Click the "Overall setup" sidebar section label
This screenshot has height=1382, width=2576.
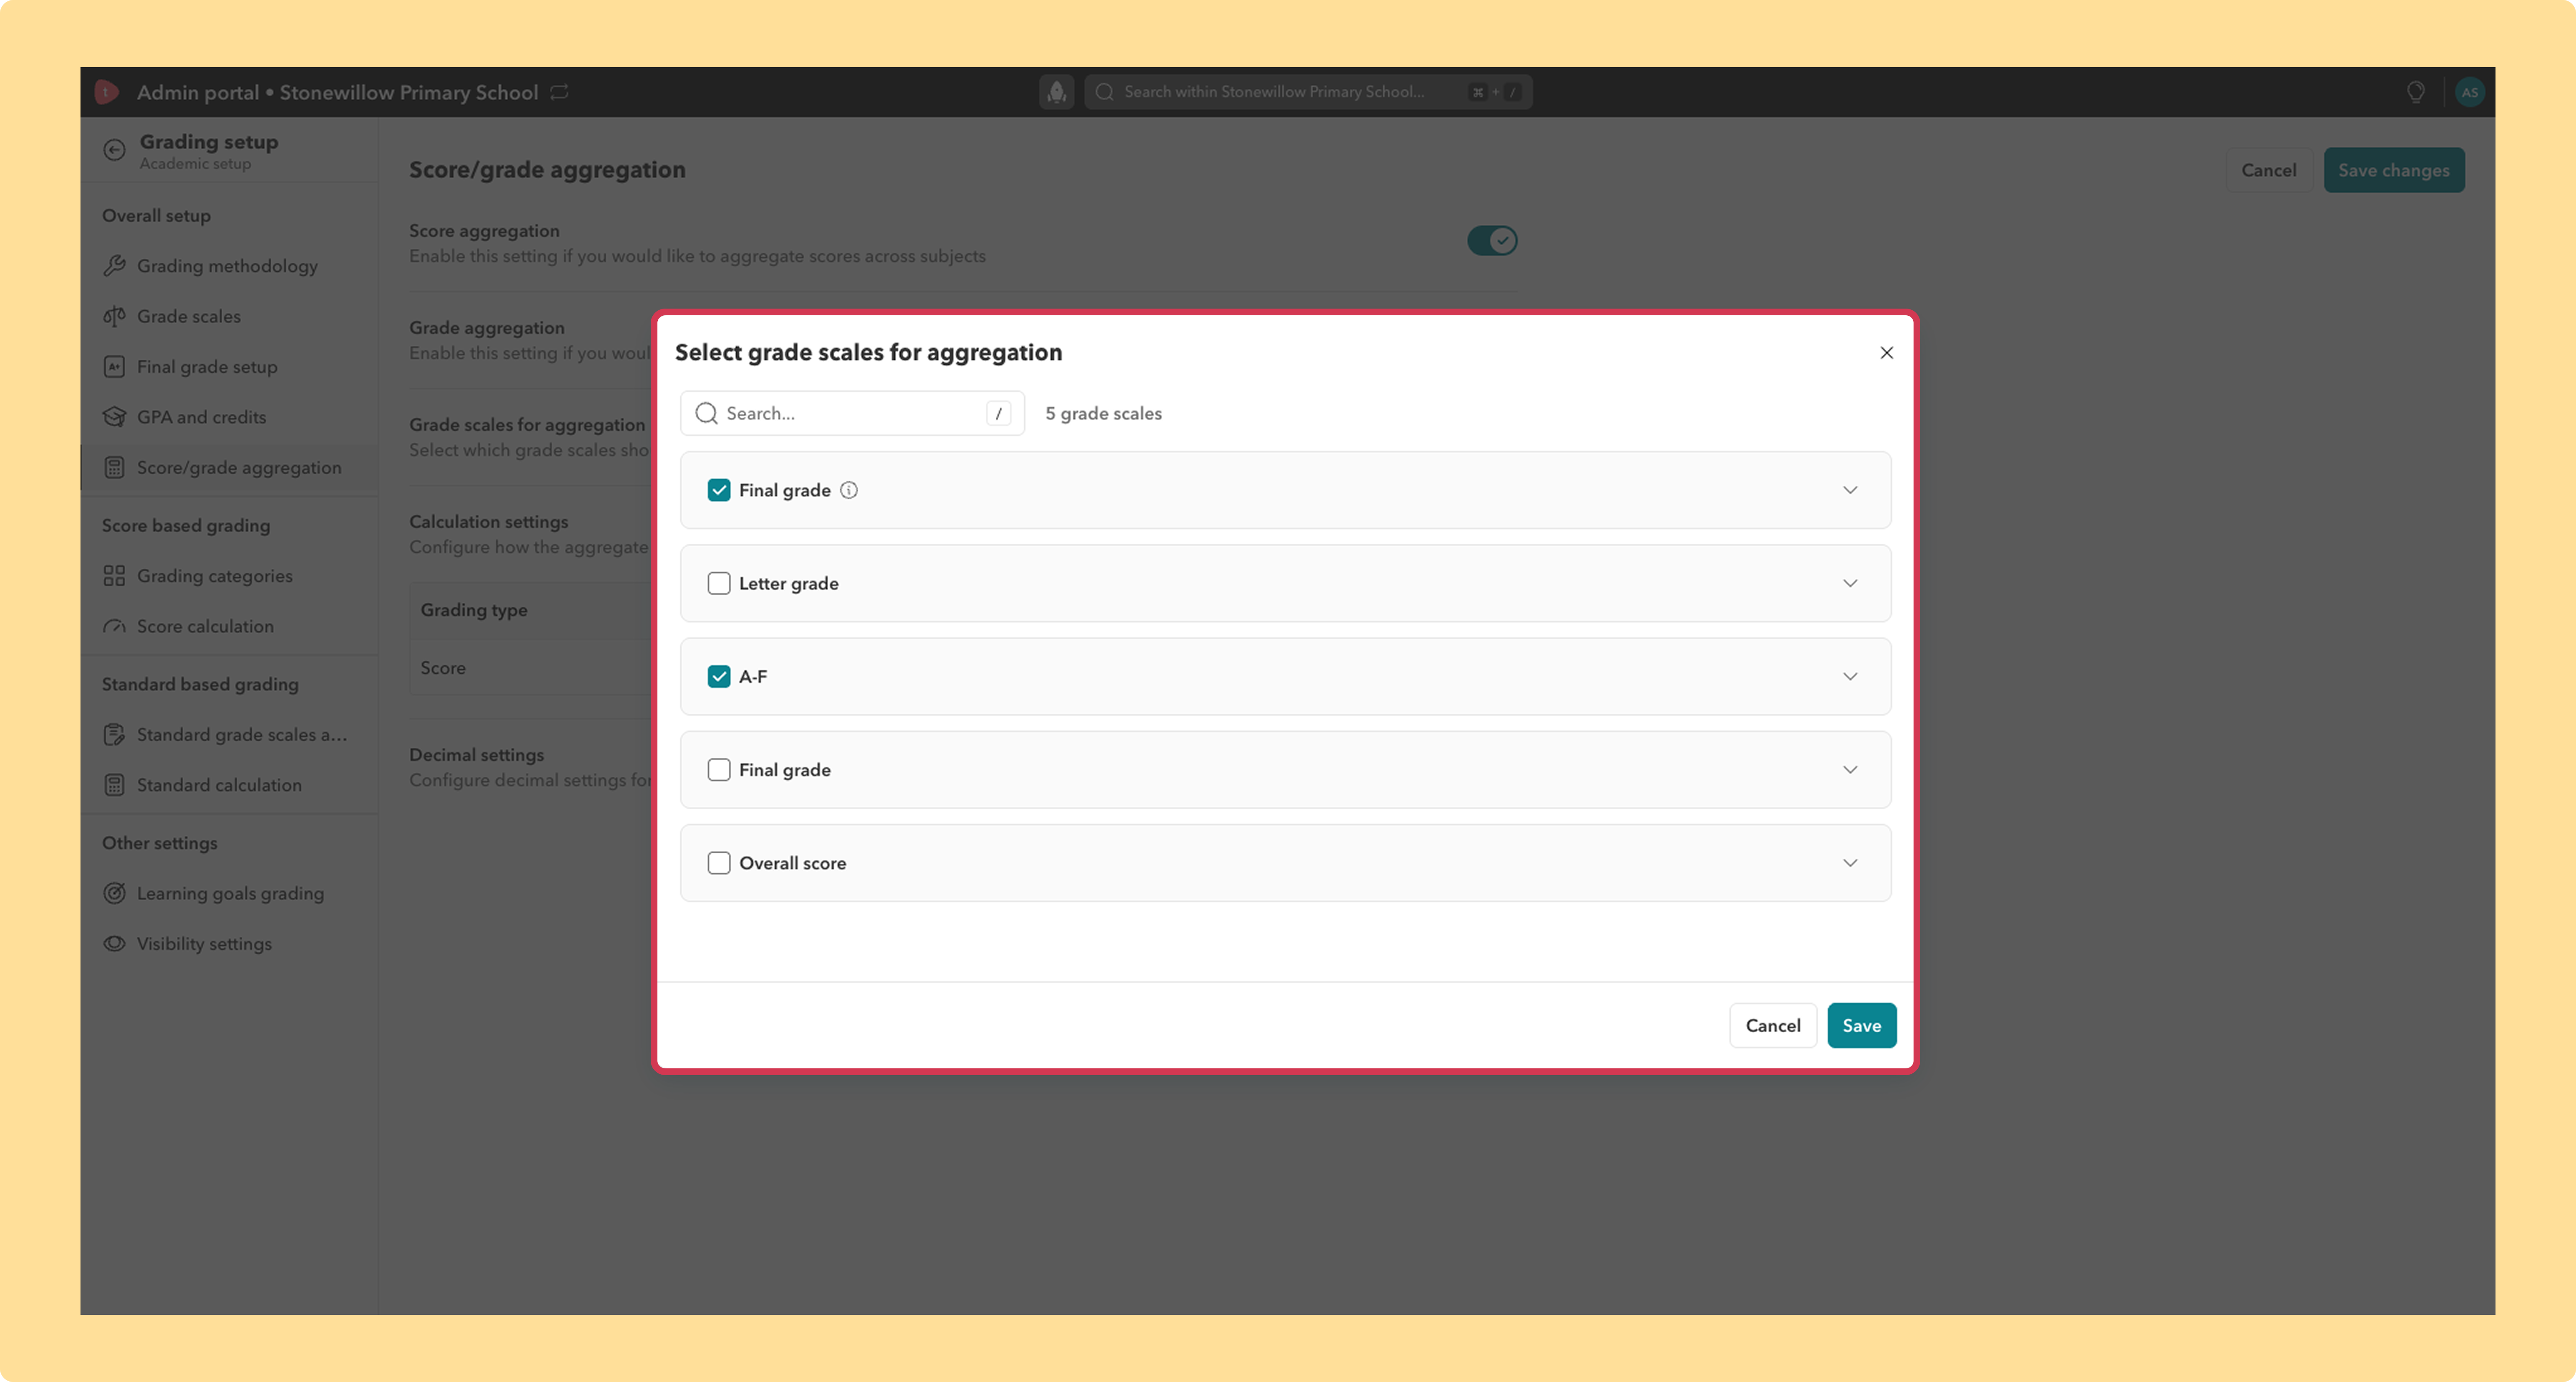pos(156,216)
